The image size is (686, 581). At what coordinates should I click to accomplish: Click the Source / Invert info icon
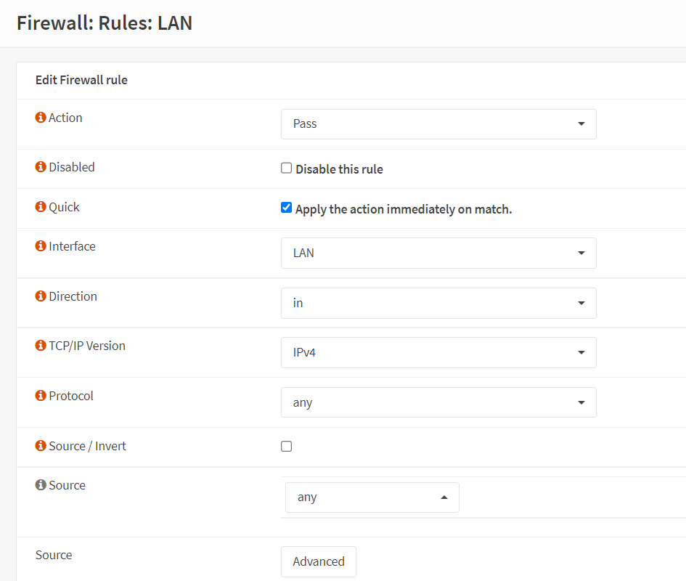coord(41,446)
